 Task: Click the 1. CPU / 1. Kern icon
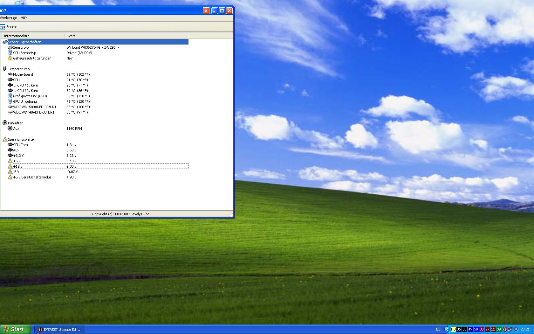[x=10, y=85]
